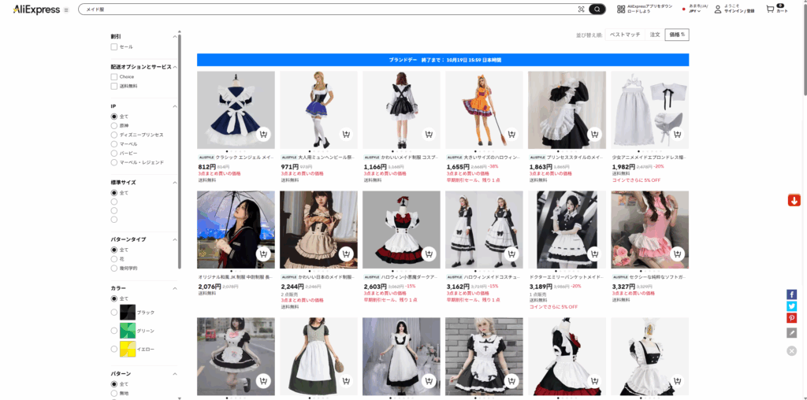
Task: Select the ディズニープリンセス radio option
Action: [x=114, y=135]
